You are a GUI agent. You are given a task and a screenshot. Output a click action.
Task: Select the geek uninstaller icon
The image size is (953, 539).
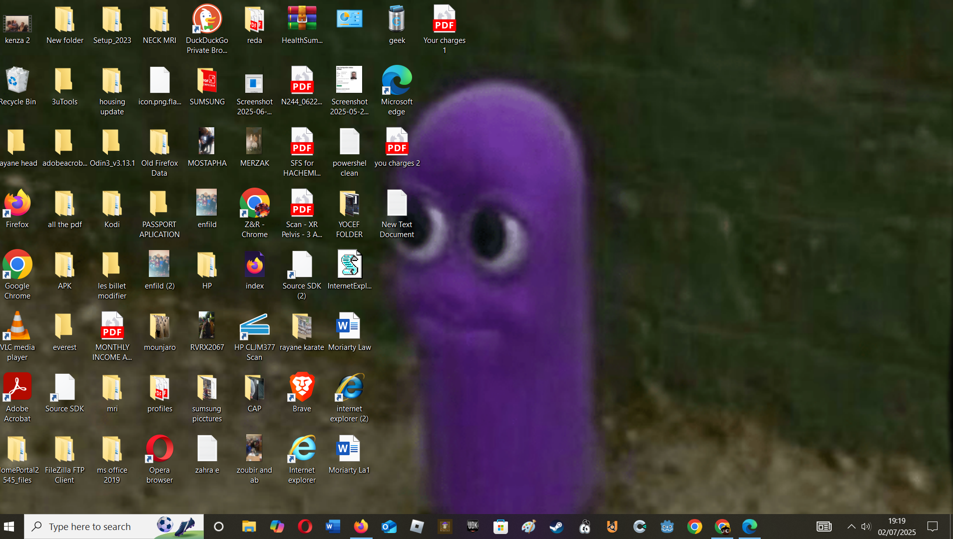pyautogui.click(x=397, y=25)
